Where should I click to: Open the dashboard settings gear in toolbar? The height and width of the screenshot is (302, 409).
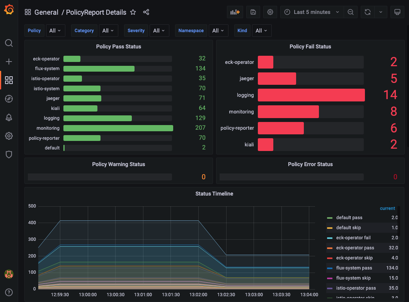pyautogui.click(x=270, y=12)
